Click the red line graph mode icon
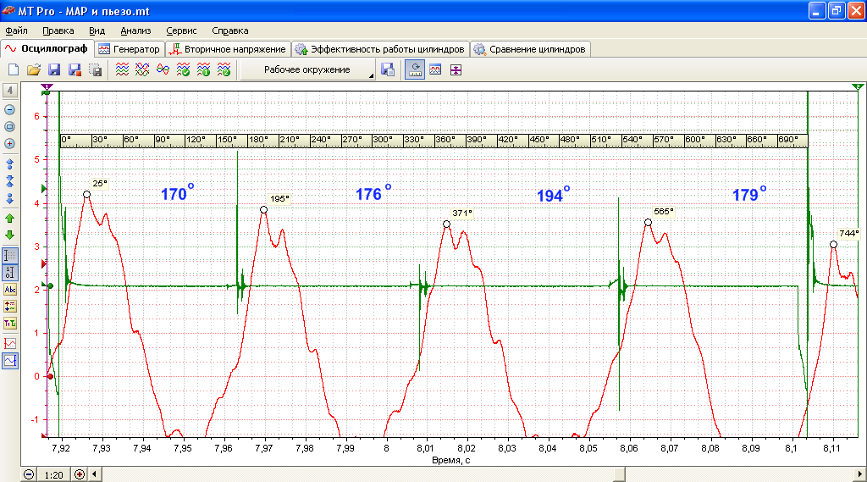This screenshot has width=867, height=482. [10, 344]
